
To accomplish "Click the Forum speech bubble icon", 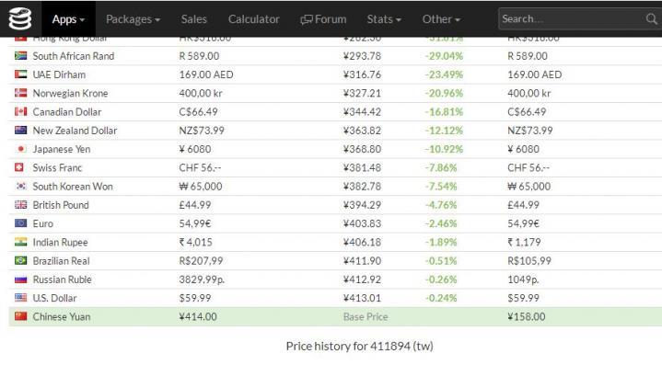I will [x=306, y=19].
